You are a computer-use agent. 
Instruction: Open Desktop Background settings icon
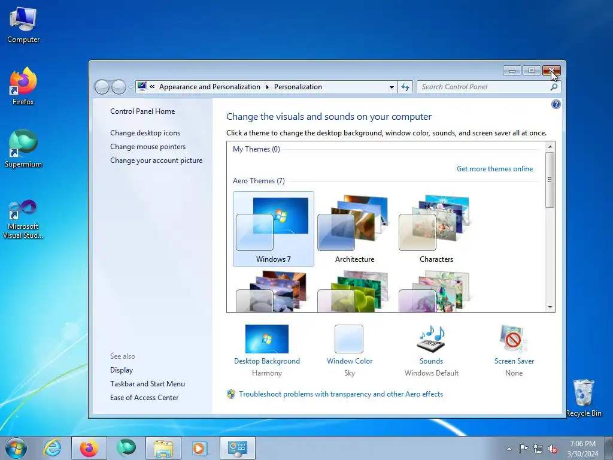coord(267,339)
